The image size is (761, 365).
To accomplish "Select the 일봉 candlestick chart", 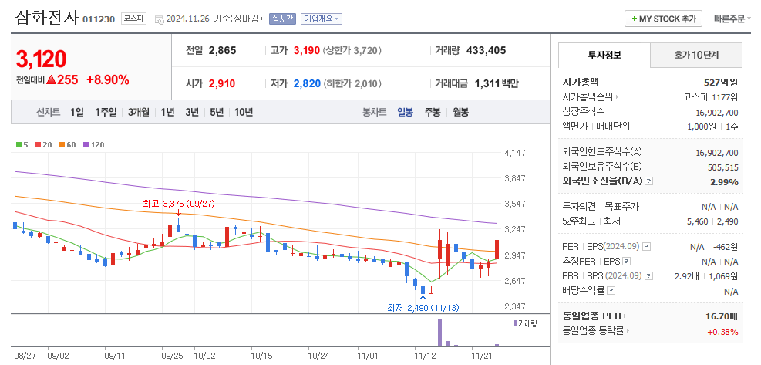I will click(406, 112).
